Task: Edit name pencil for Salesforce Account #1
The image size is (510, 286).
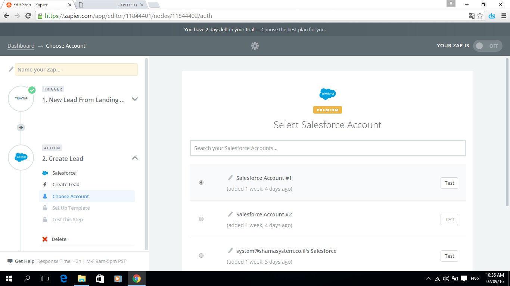Action: [230, 178]
